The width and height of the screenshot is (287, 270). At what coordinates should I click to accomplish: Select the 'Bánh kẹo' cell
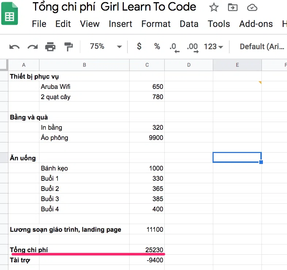point(84,168)
